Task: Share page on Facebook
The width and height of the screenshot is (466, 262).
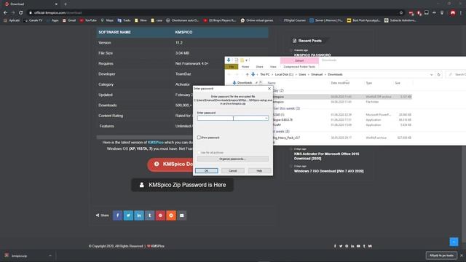Action: point(117,215)
